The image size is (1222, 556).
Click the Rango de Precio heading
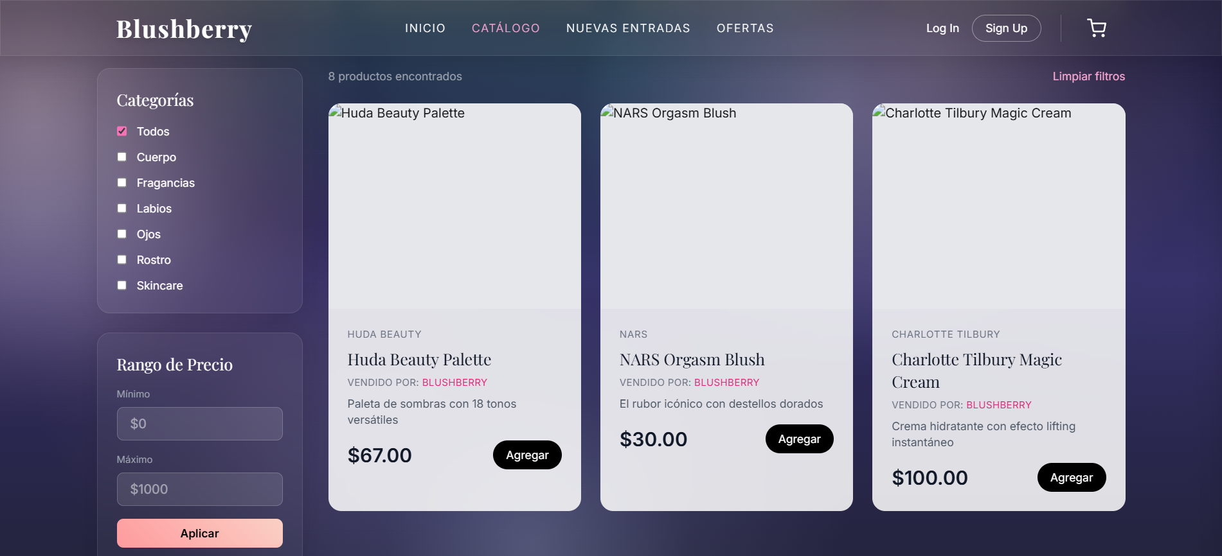[174, 365]
